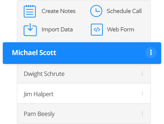
Task: Select the Dwight Schrute row
Action: tap(84, 74)
